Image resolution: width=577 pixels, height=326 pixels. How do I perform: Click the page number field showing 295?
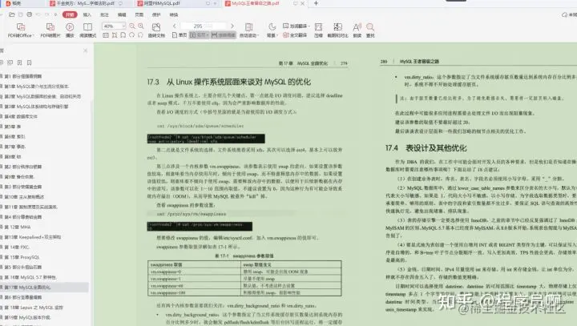(x=204, y=26)
